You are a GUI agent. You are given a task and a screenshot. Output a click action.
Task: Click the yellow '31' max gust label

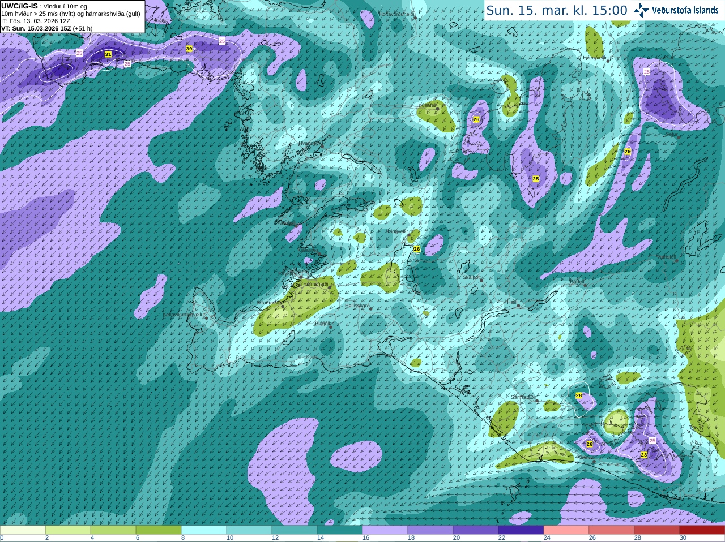pos(108,54)
